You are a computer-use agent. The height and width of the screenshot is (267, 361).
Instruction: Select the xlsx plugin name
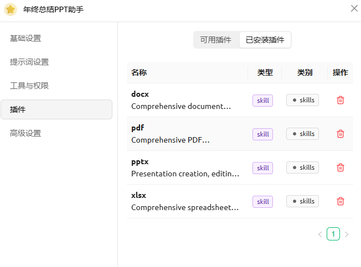pos(138,195)
